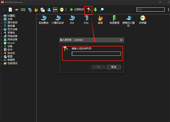The width and height of the screenshot is (170, 122).
Task: Open the Report document icon in toolbar
Action: pos(10,10)
